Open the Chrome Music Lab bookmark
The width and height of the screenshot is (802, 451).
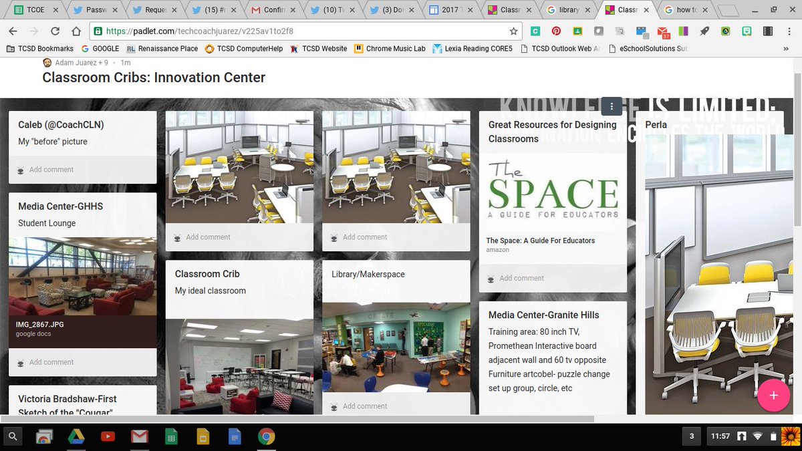pyautogui.click(x=390, y=49)
